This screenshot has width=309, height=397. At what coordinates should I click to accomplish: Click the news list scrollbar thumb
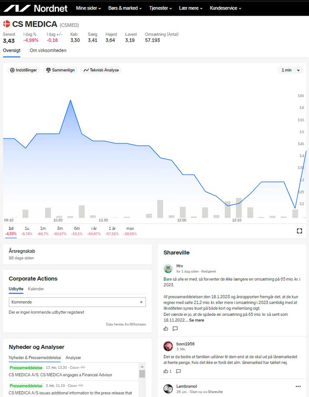[142, 374]
